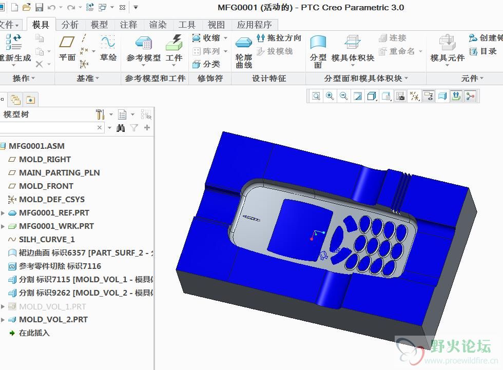Click the Silhouette Curve (轮廓曲线) tool

point(244,52)
